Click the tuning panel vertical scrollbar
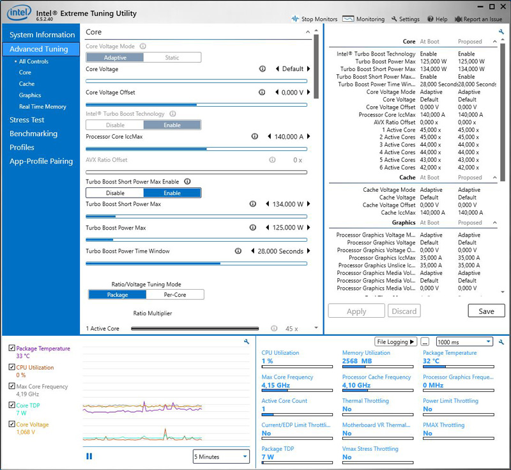 (x=316, y=67)
